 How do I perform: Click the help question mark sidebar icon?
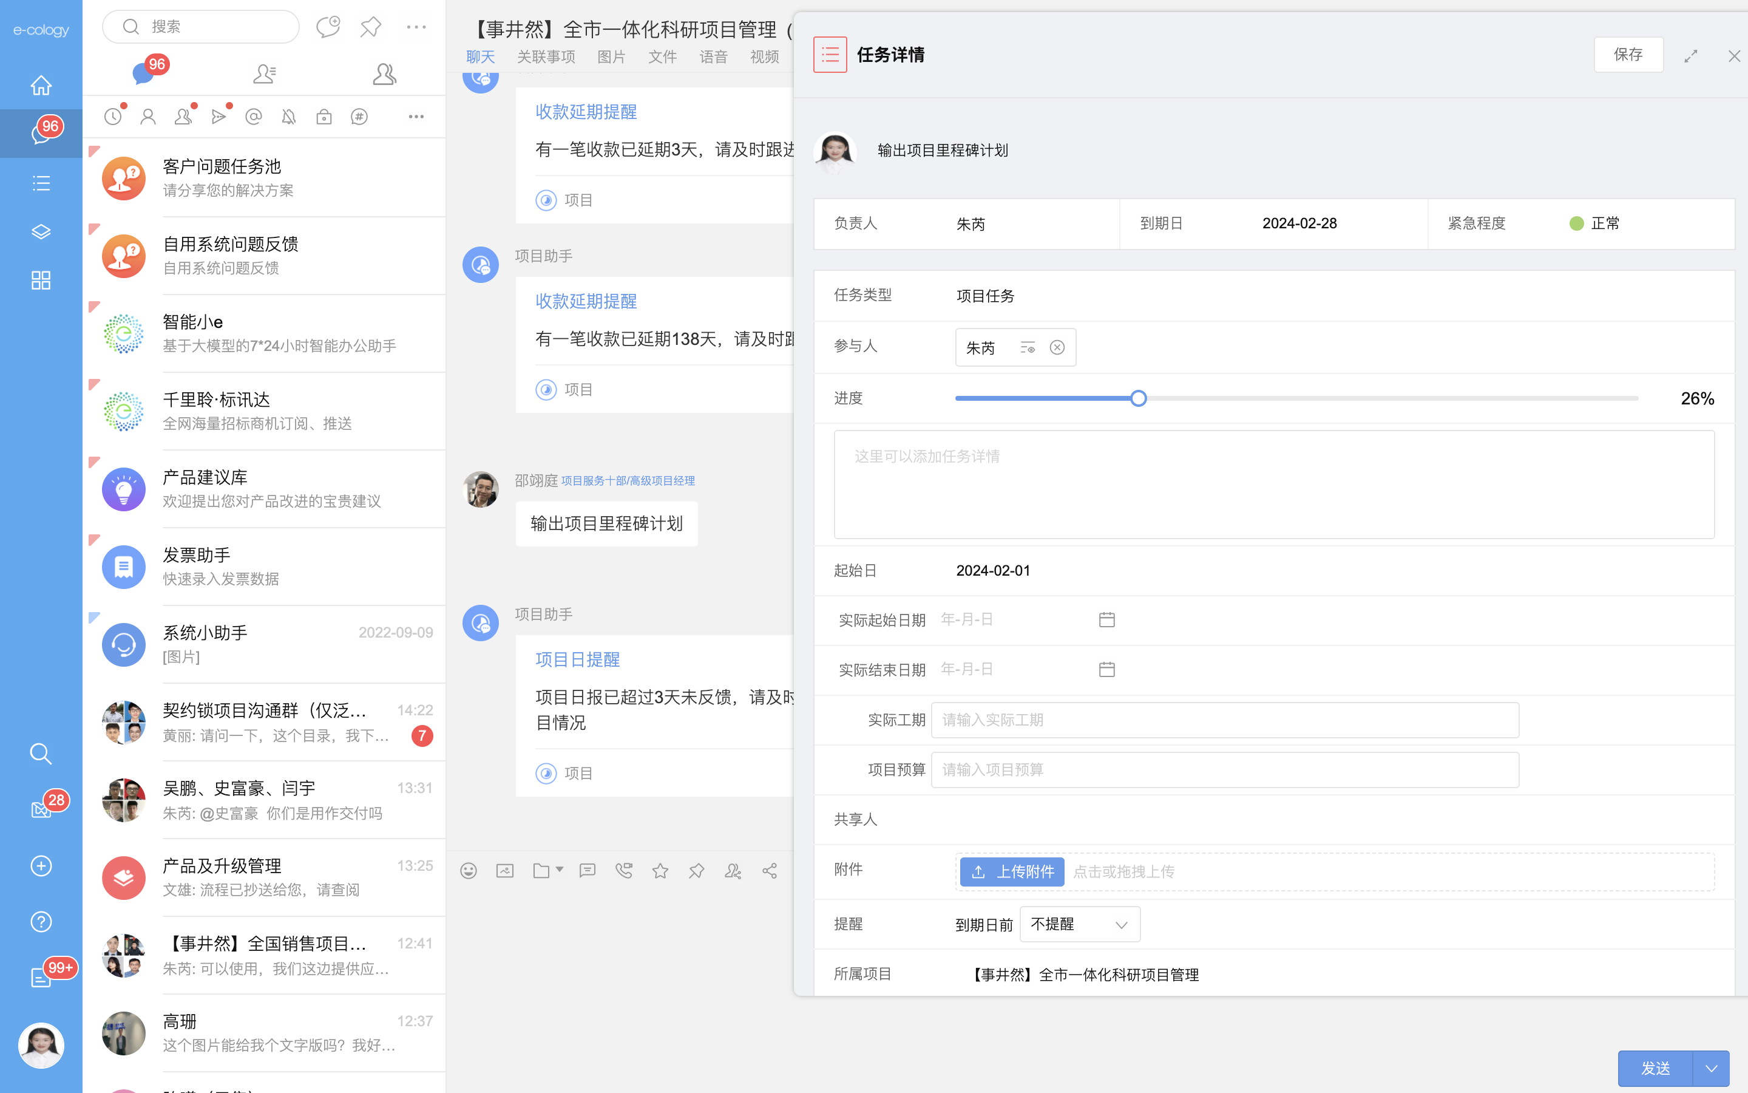41,922
